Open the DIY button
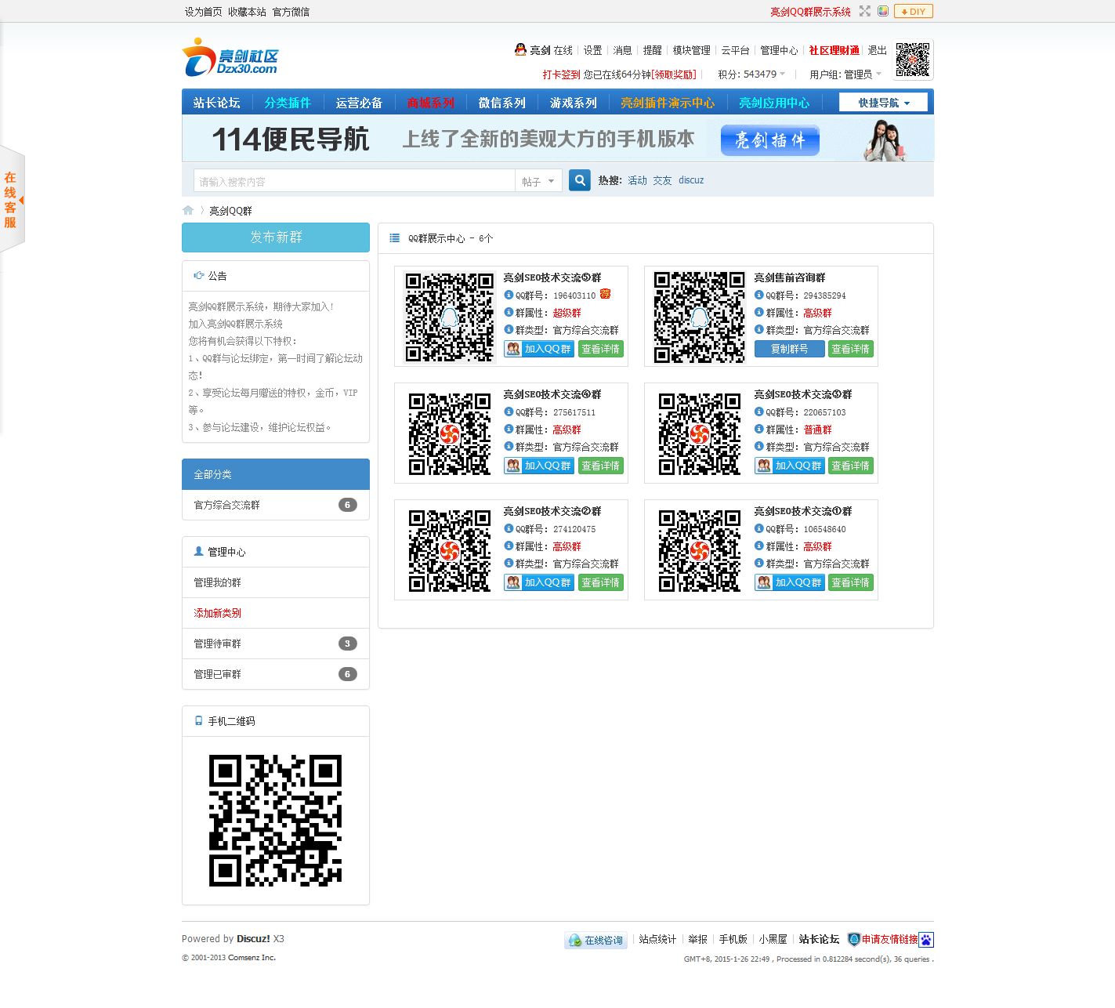The width and height of the screenshot is (1115, 1008). (914, 11)
